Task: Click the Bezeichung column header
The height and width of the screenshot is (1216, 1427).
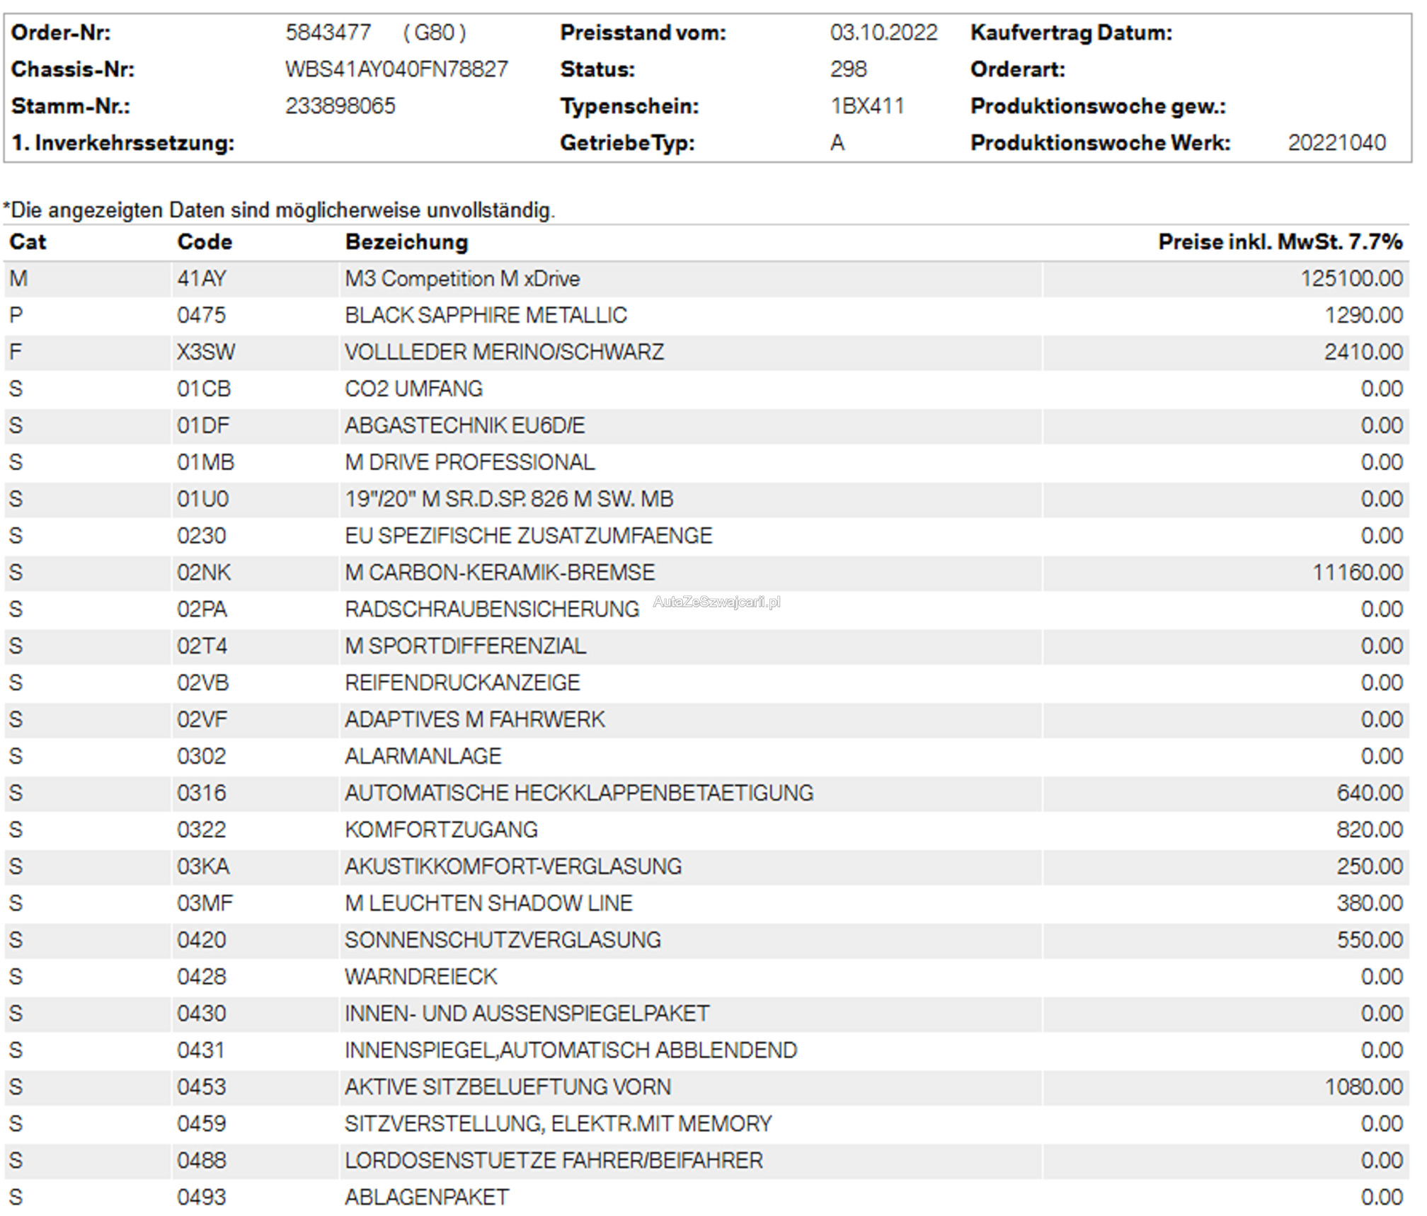Action: coord(406,242)
